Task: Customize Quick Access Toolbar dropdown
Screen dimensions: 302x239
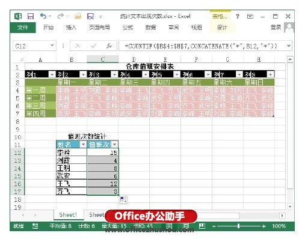Action: 100,17
